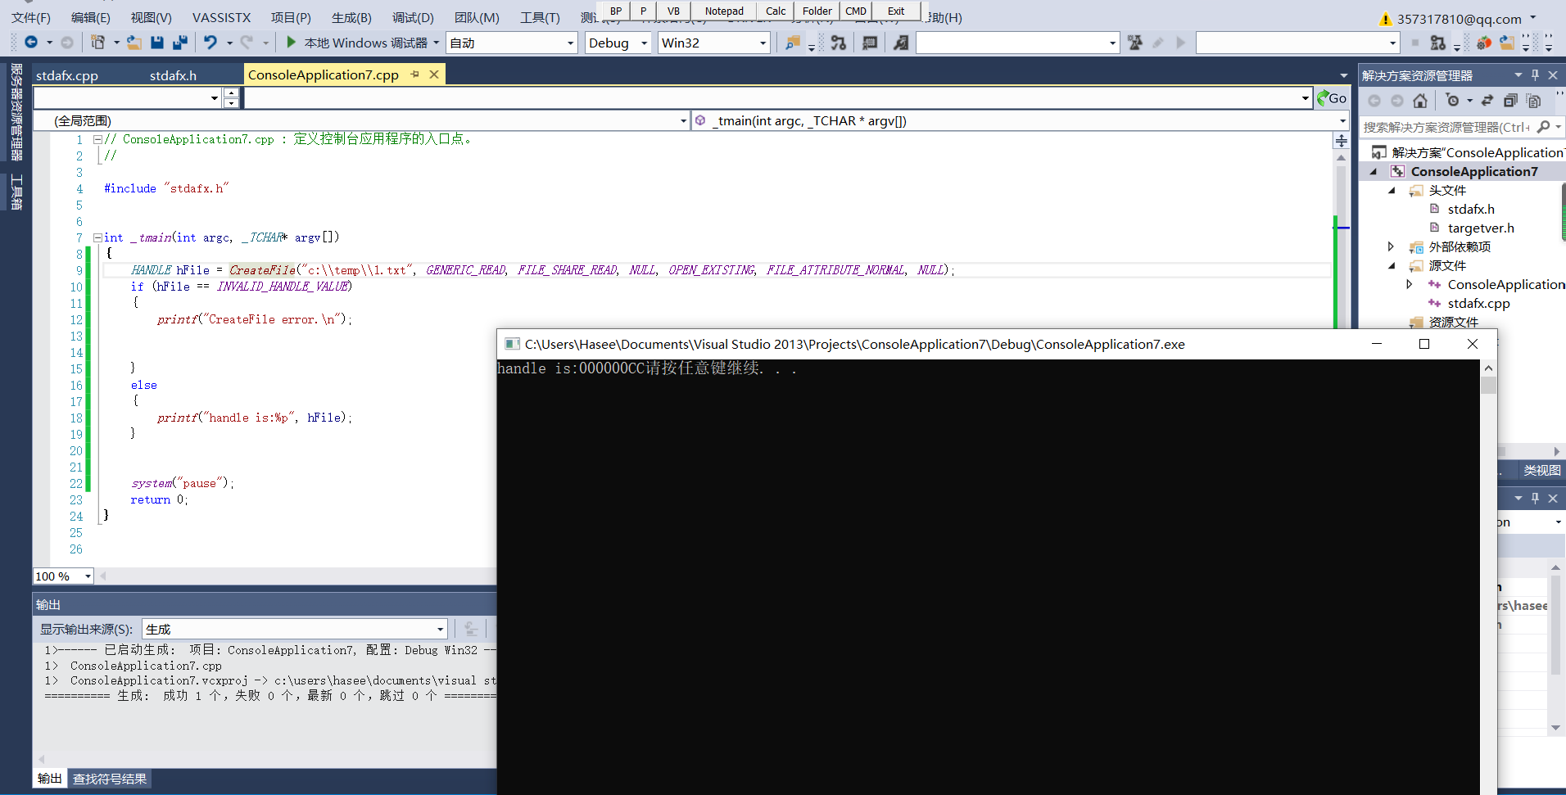The height and width of the screenshot is (795, 1566).
Task: Save the current file with floppy icon
Action: 157,43
